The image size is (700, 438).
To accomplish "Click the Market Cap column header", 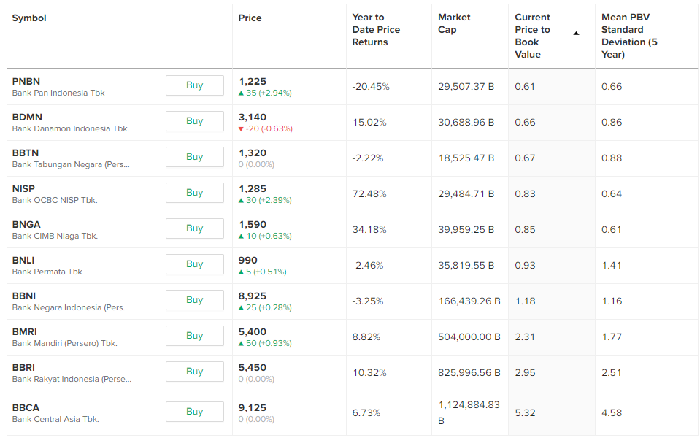I will click(454, 23).
